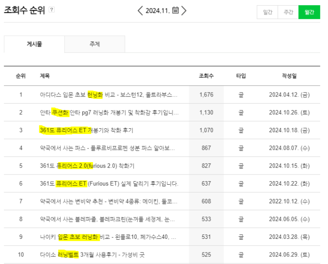
Task: Click date 2024.03.28. (목)
Action: click(x=289, y=237)
